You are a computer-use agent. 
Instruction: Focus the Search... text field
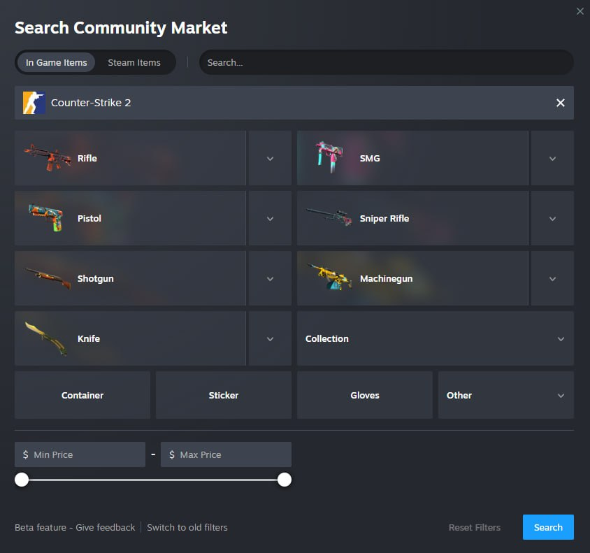point(387,62)
